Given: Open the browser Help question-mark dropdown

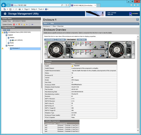Looking at the screenshot, I should [x=47, y=9].
